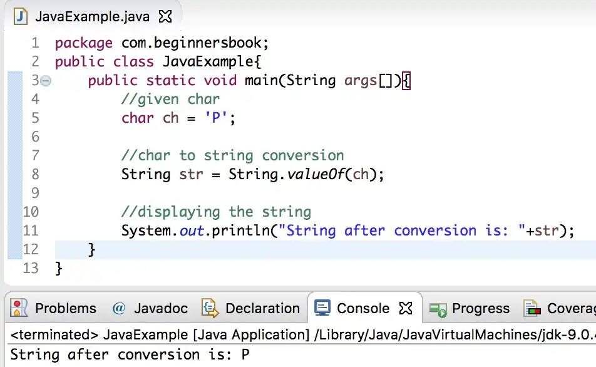Image resolution: width=596 pixels, height=367 pixels.
Task: Click the 'P' character literal
Action: 216,118
